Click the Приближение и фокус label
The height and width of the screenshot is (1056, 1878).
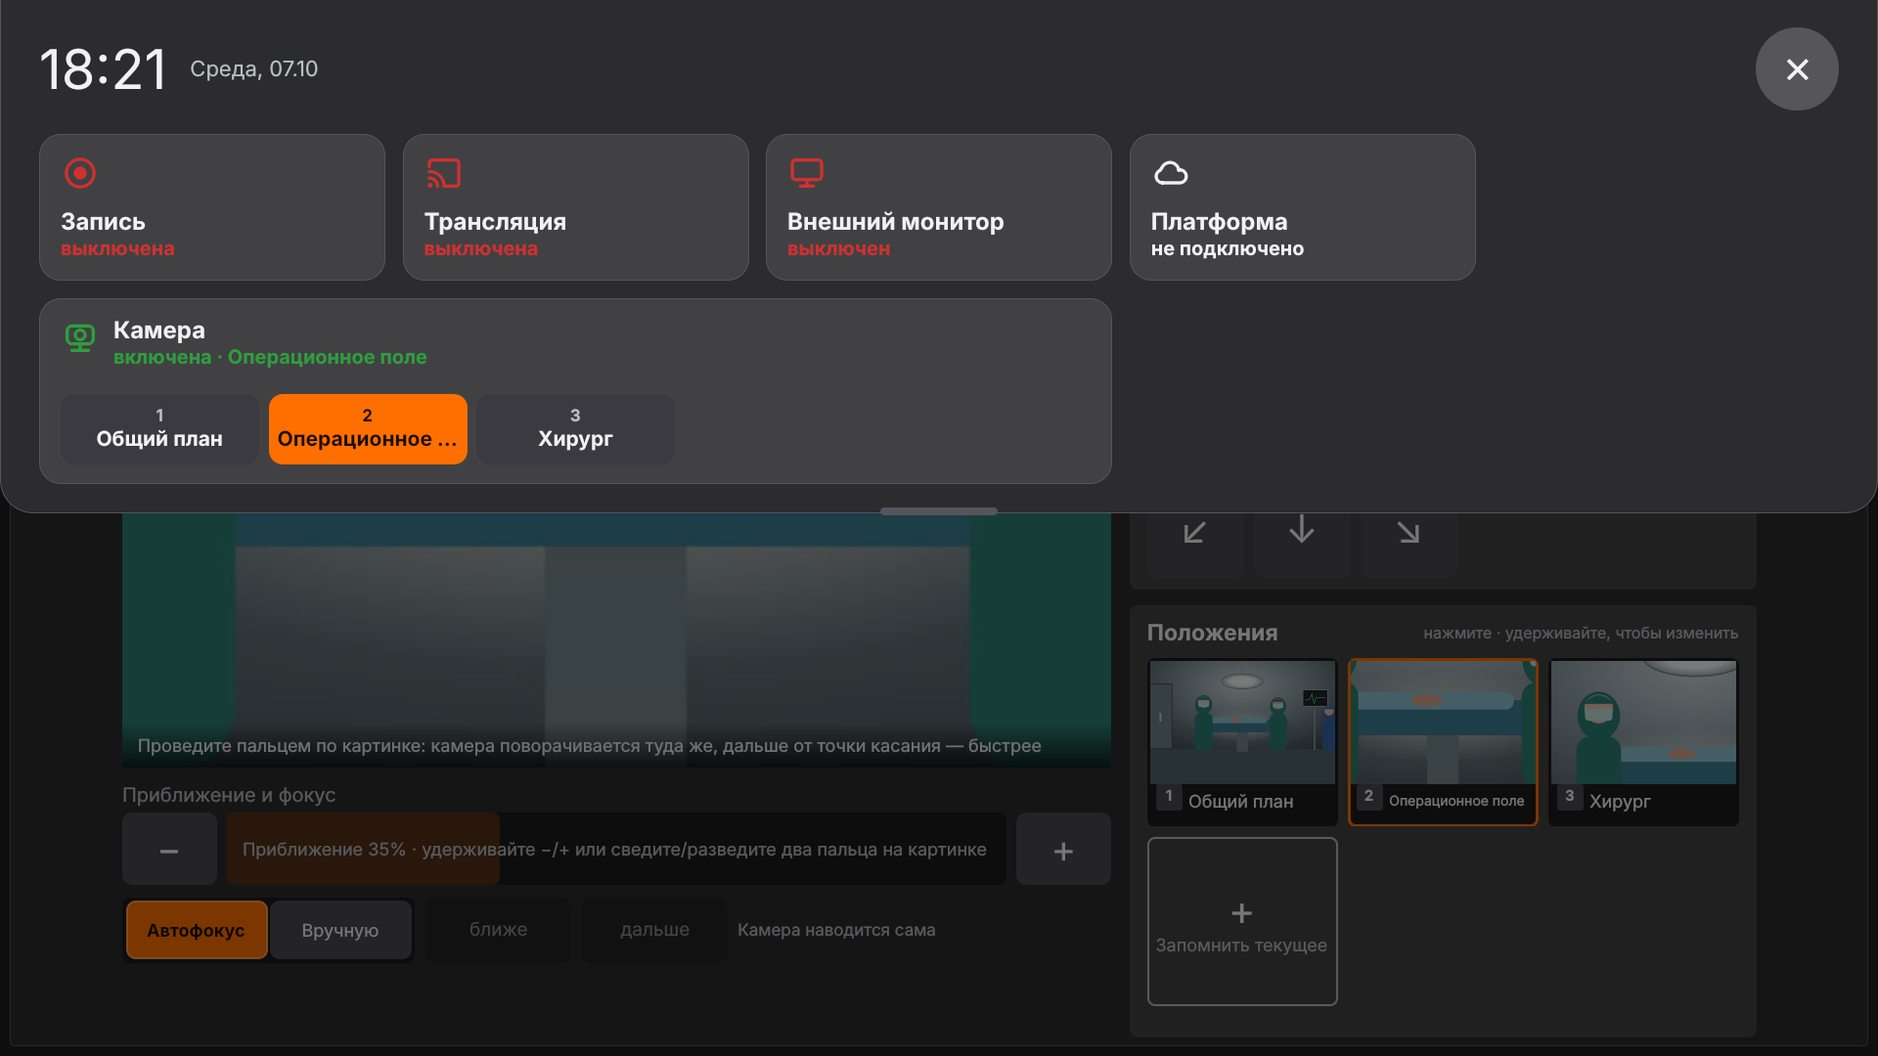(229, 795)
